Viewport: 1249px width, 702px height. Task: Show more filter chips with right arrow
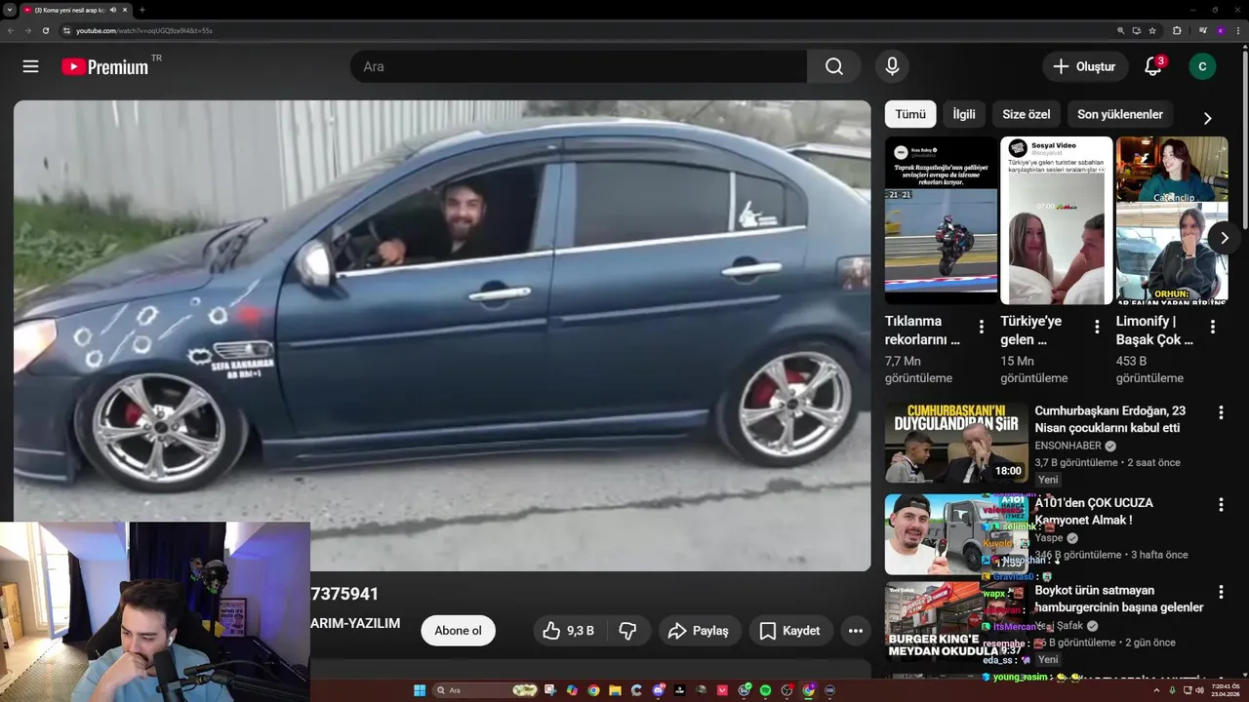point(1207,118)
